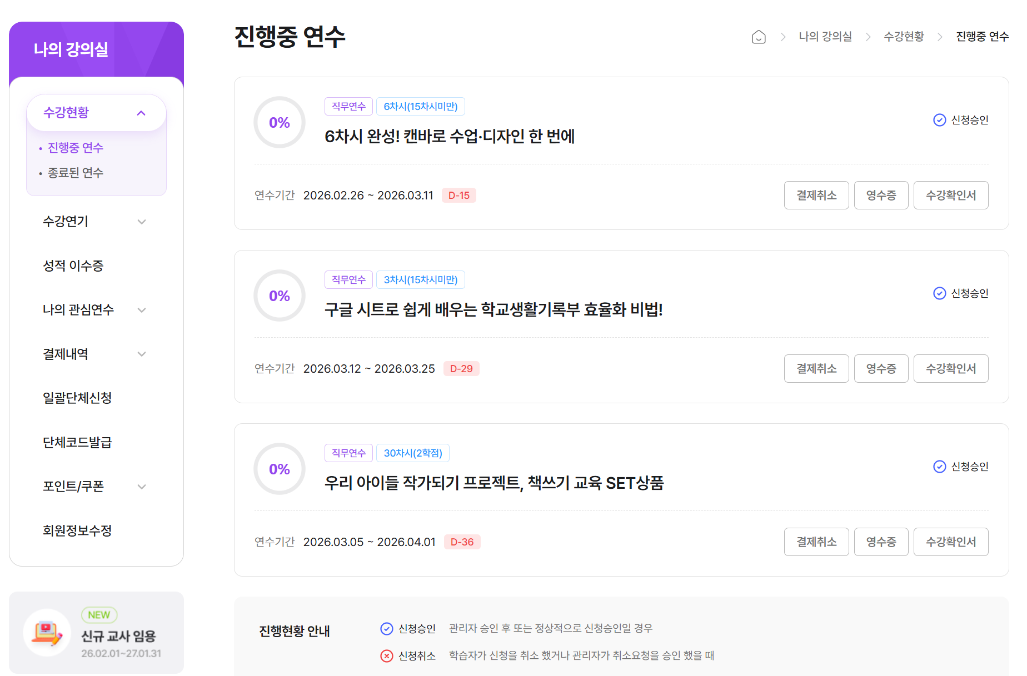Open the 구글 시트 course title
Viewport: 1027px width, 676px height.
pyautogui.click(x=493, y=309)
